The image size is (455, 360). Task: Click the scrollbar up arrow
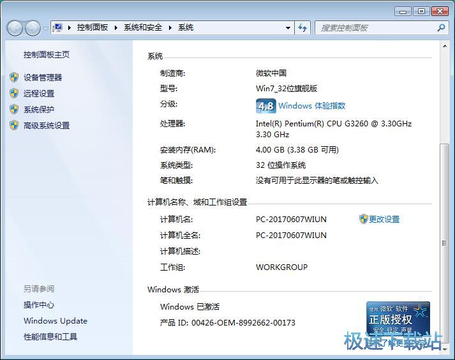(x=445, y=47)
